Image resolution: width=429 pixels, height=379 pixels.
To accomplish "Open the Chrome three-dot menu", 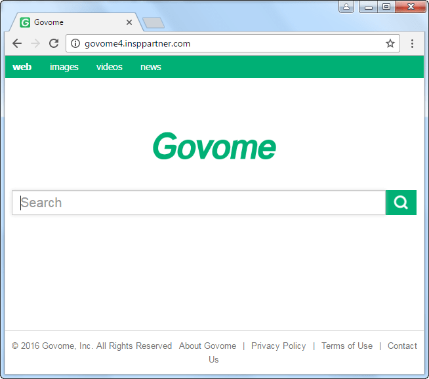I will (412, 43).
